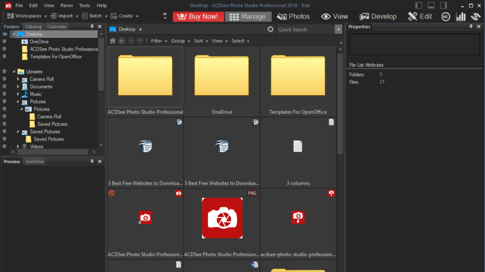Go up one folder level icon
This screenshot has width=485, height=272.
140,41
